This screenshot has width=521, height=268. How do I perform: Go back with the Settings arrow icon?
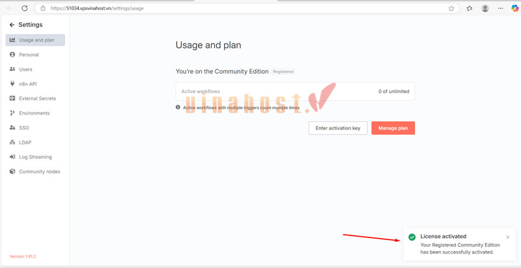(x=12, y=25)
